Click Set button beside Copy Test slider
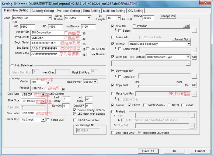 (194, 85)
